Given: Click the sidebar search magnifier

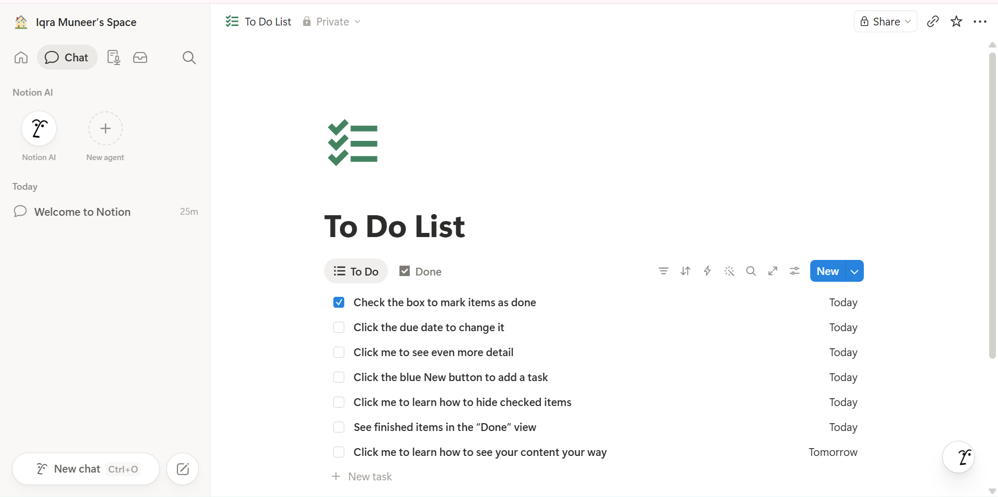Looking at the screenshot, I should coord(189,57).
